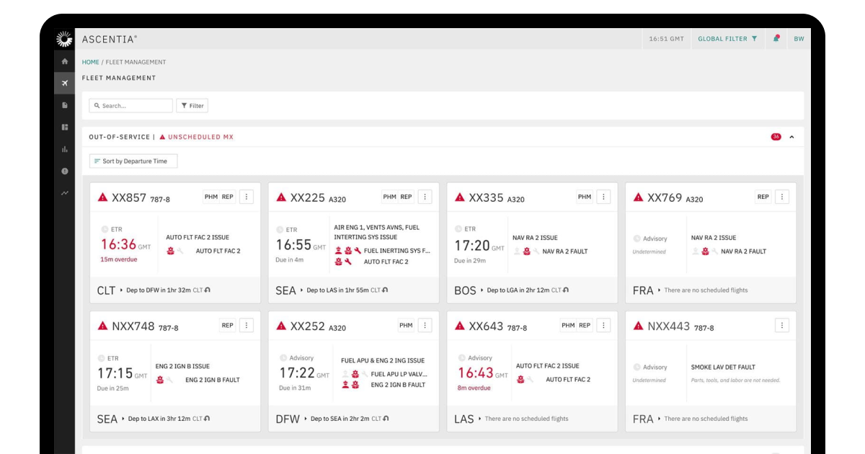
Task: Click 'UNSCHEDULED MX' label
Action: (x=201, y=137)
